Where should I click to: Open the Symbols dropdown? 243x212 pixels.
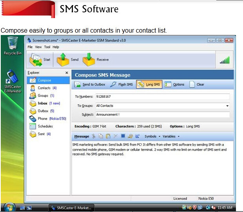(x=152, y=136)
